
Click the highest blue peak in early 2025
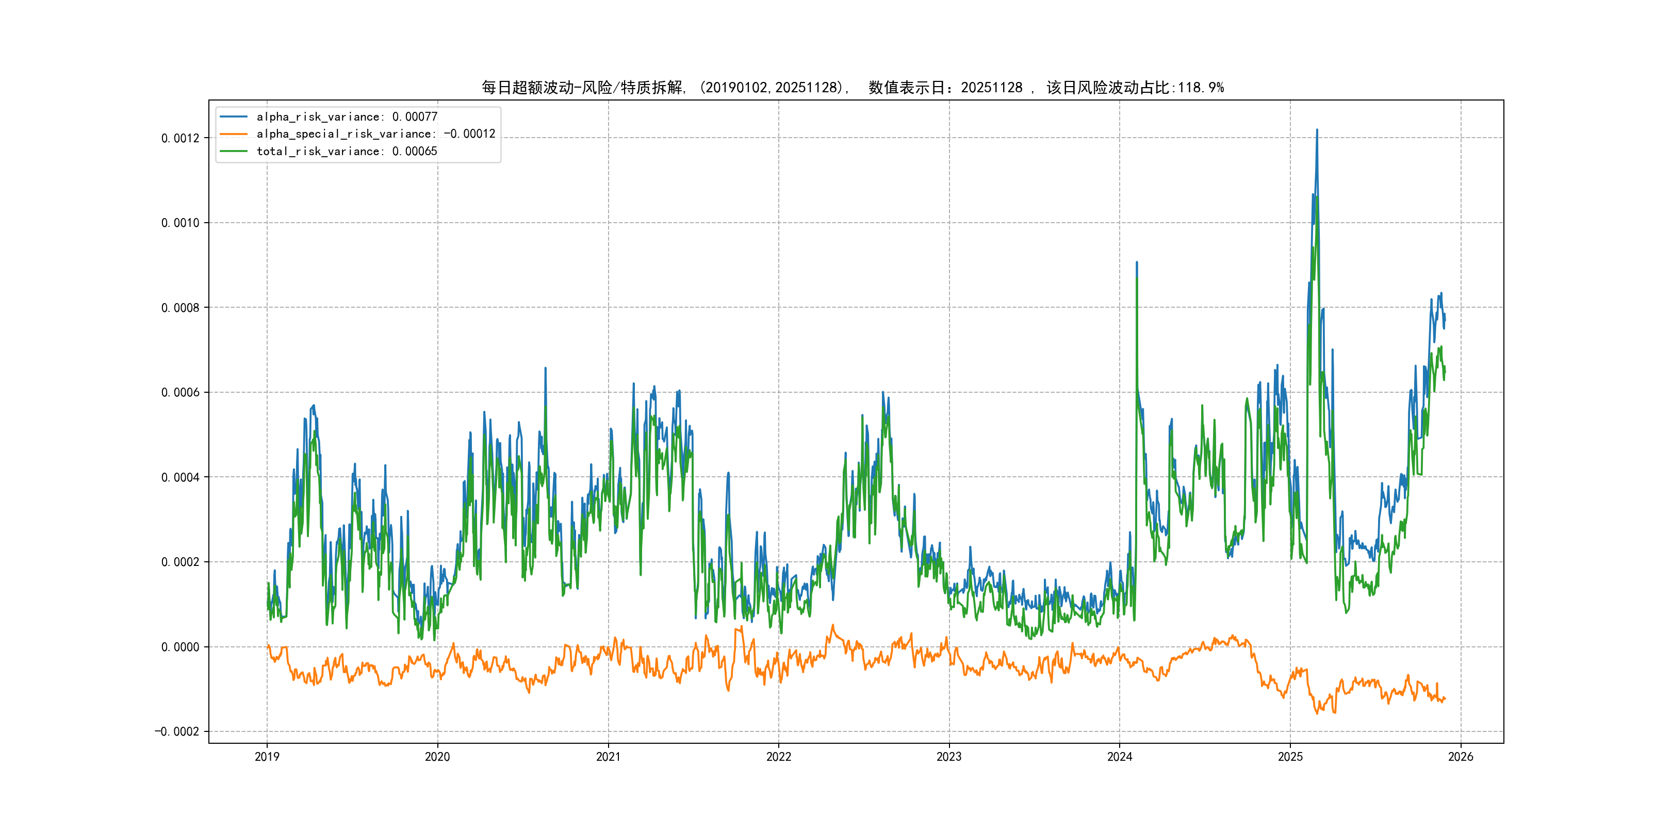[x=1317, y=131]
